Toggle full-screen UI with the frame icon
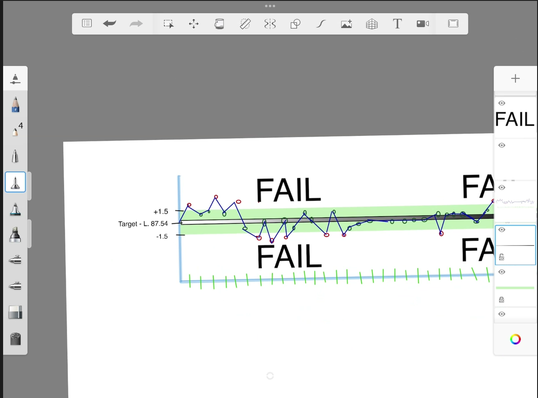 tap(453, 24)
